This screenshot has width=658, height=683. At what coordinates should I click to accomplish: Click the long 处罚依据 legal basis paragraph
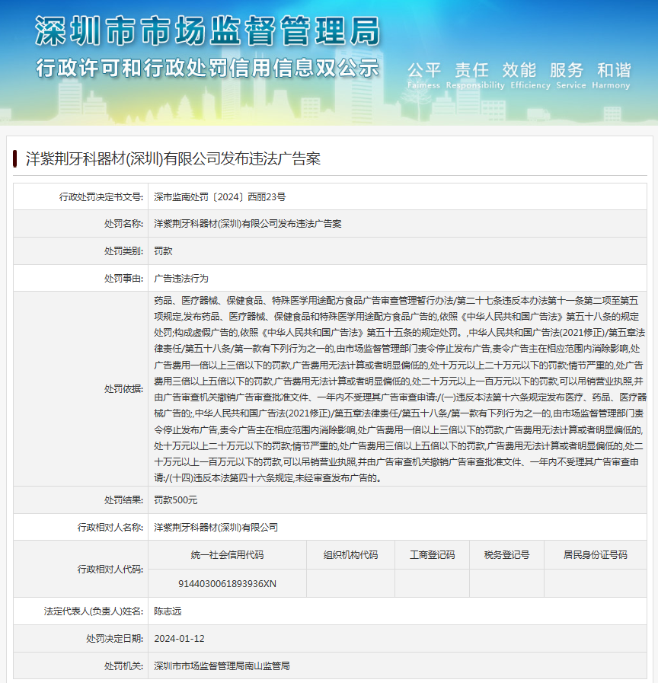[400, 389]
